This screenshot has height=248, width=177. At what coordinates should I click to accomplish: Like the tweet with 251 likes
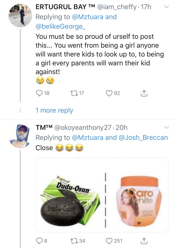pos(109,241)
